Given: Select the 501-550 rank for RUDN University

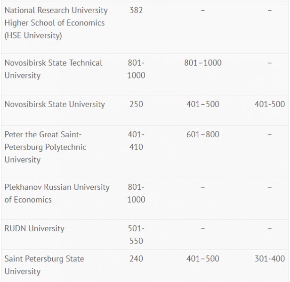Looking at the screenshot, I should pyautogui.click(x=136, y=235).
